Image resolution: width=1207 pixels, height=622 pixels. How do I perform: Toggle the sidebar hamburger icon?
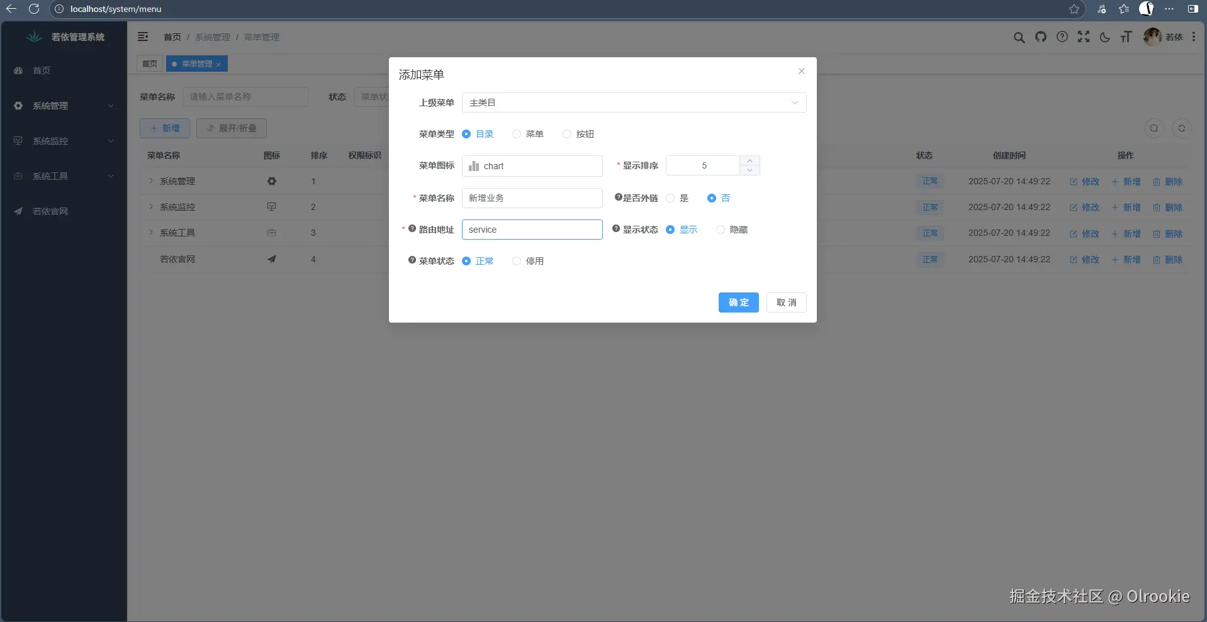(143, 36)
